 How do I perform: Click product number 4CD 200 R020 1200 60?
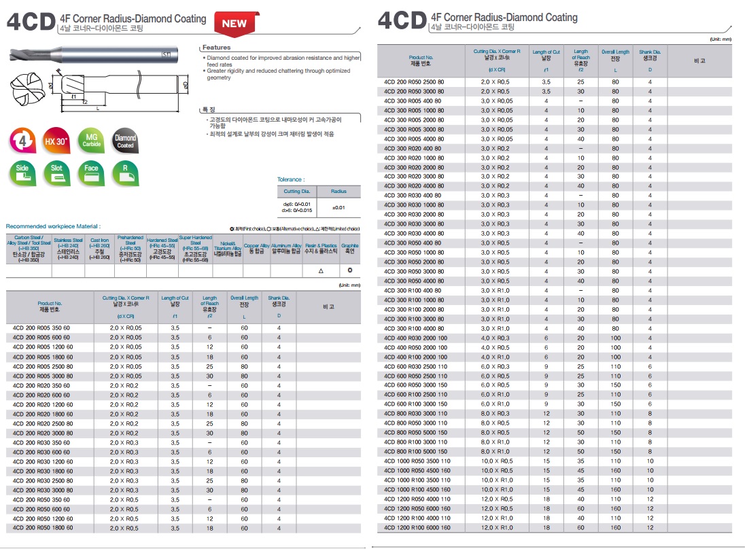coord(43,404)
